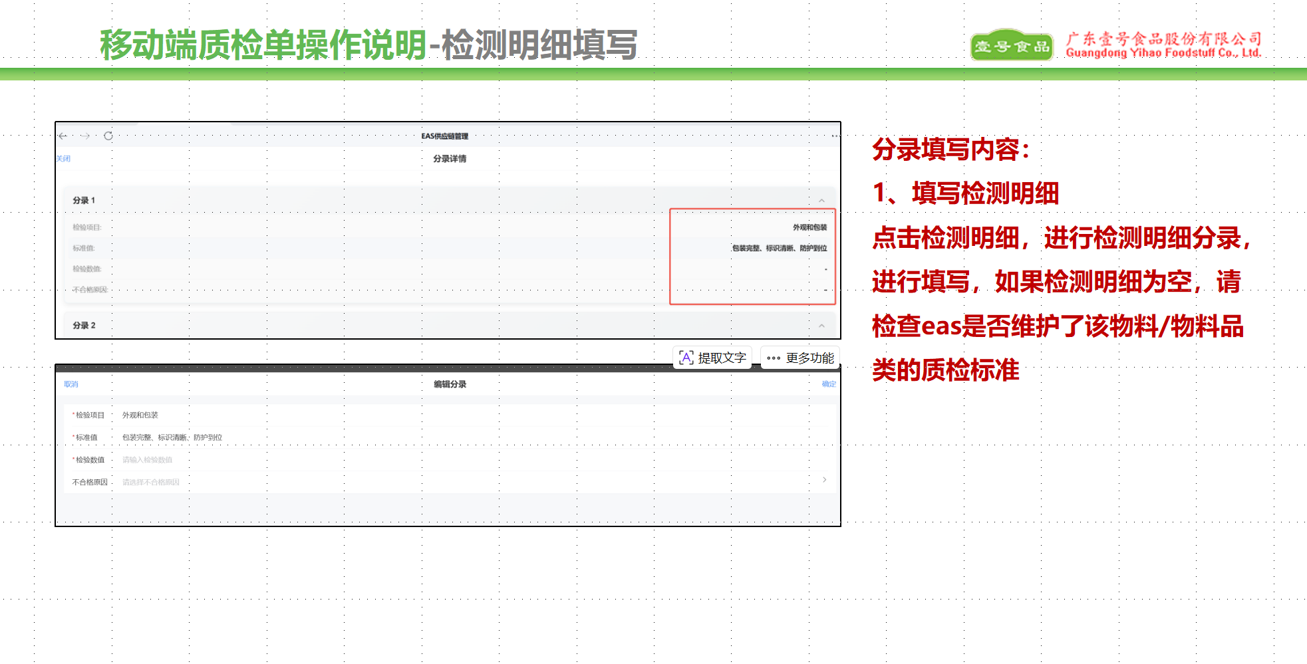The width and height of the screenshot is (1307, 664).
Task: Toggle the 分录 2 section chevron
Action: [x=821, y=326]
